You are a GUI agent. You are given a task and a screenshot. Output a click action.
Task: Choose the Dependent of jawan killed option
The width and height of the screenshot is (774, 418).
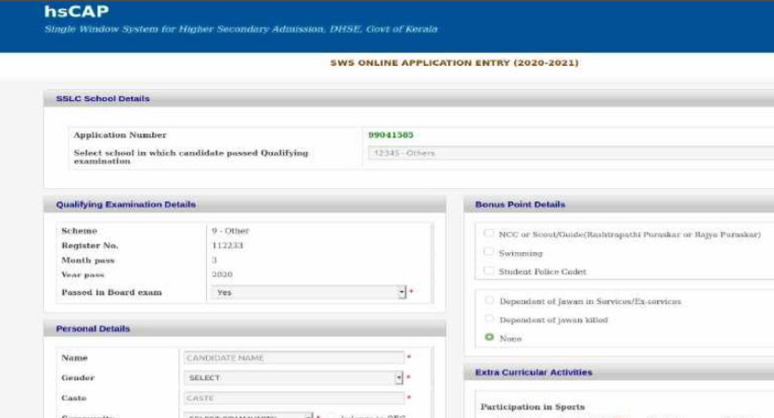[489, 319]
